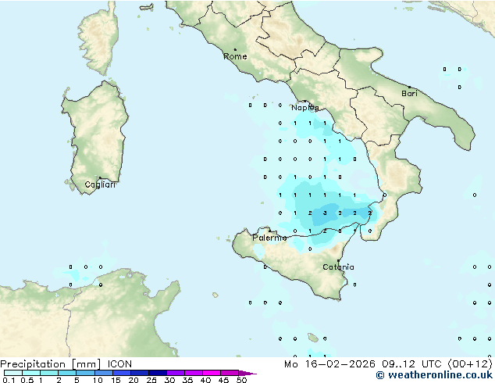Select the 2–5 mm legend color swatch
The height and width of the screenshot is (383, 495).
coord(67,373)
